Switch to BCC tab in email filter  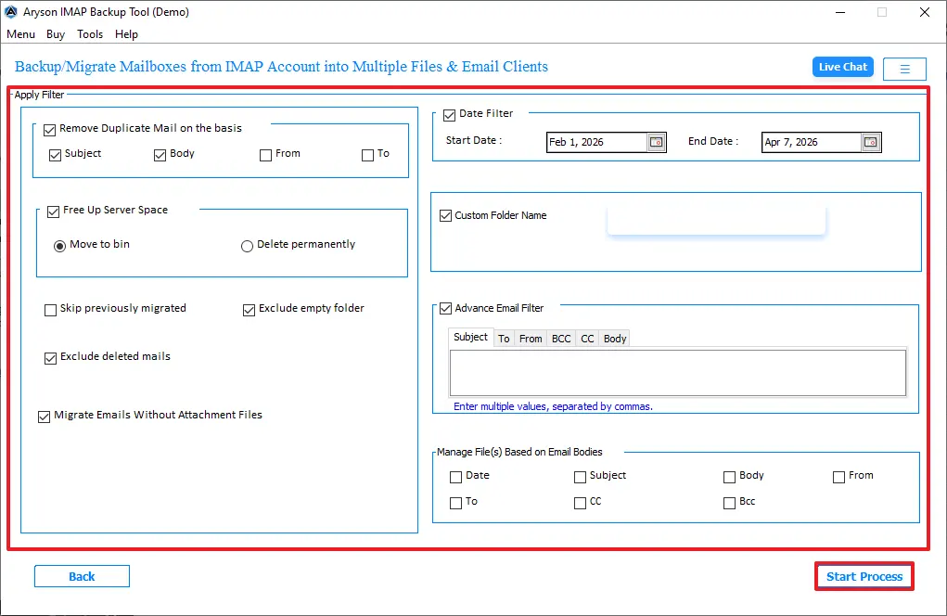pyautogui.click(x=561, y=339)
